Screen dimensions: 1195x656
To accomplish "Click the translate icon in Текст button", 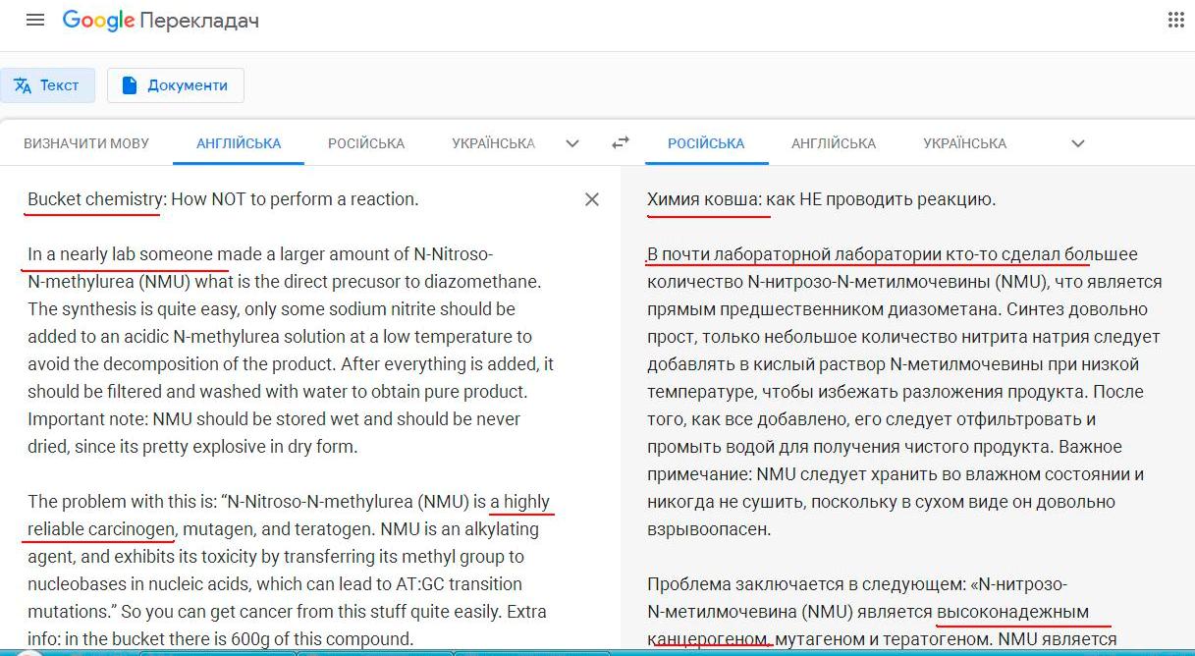I will (x=24, y=85).
